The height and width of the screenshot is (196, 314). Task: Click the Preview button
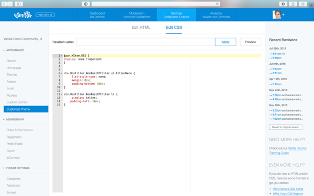(x=251, y=42)
